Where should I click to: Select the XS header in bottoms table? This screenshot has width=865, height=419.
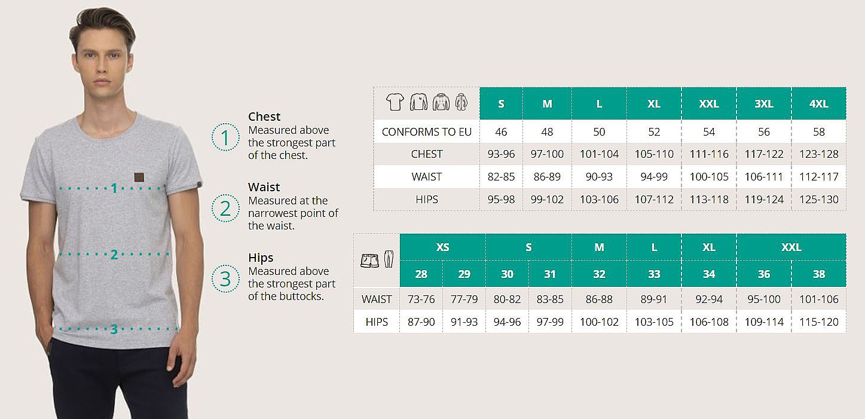[442, 247]
